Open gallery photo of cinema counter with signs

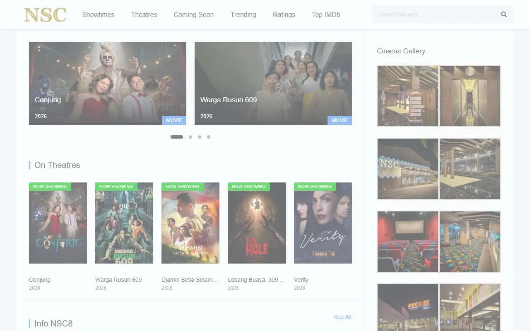408,96
